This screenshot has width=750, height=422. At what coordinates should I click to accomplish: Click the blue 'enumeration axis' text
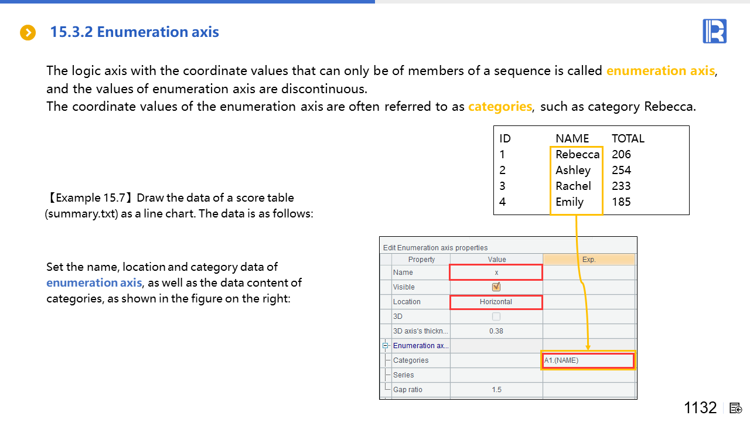(94, 283)
